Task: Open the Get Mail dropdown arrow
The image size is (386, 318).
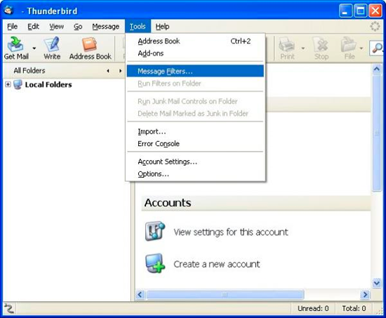Action: pyautogui.click(x=34, y=48)
